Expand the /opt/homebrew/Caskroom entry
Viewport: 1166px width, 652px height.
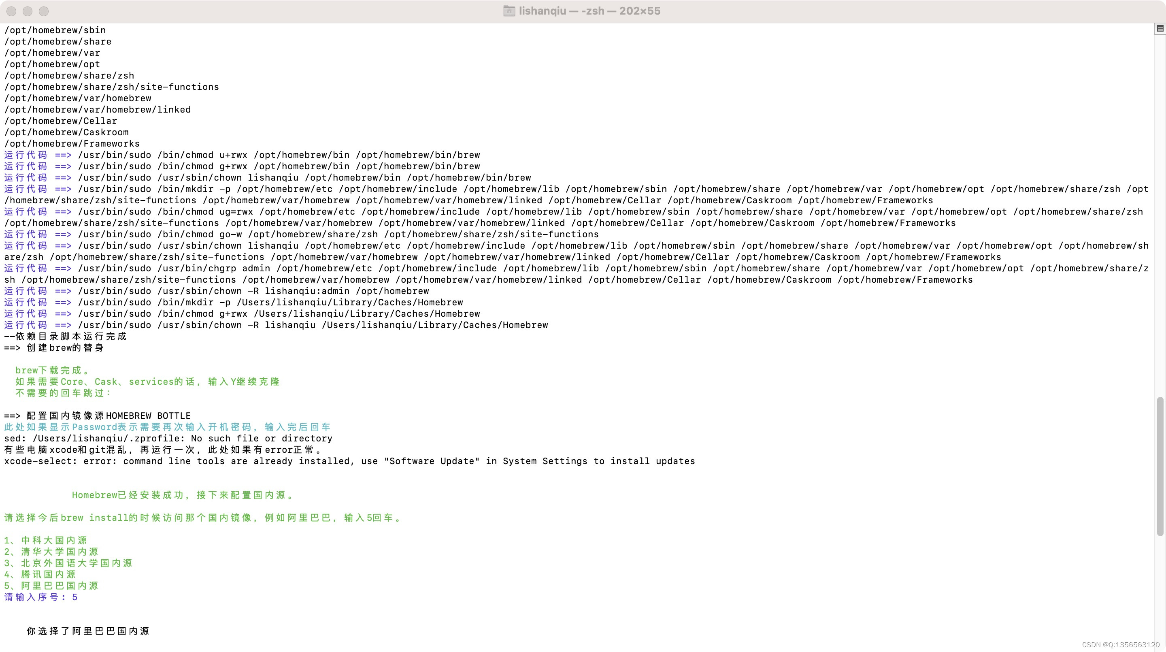[66, 132]
